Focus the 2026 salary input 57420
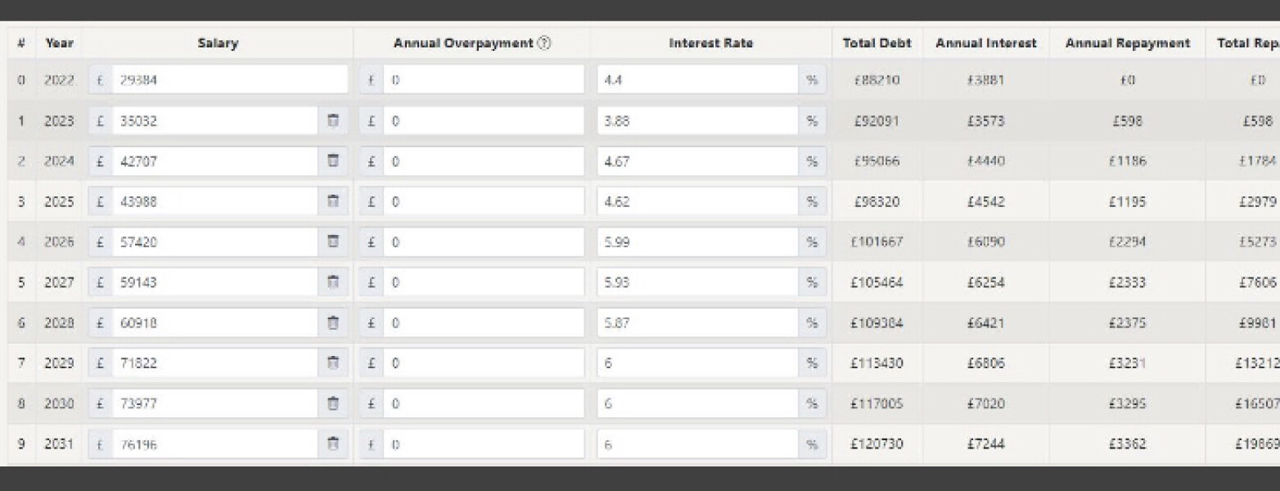The image size is (1280, 491). coord(214,242)
